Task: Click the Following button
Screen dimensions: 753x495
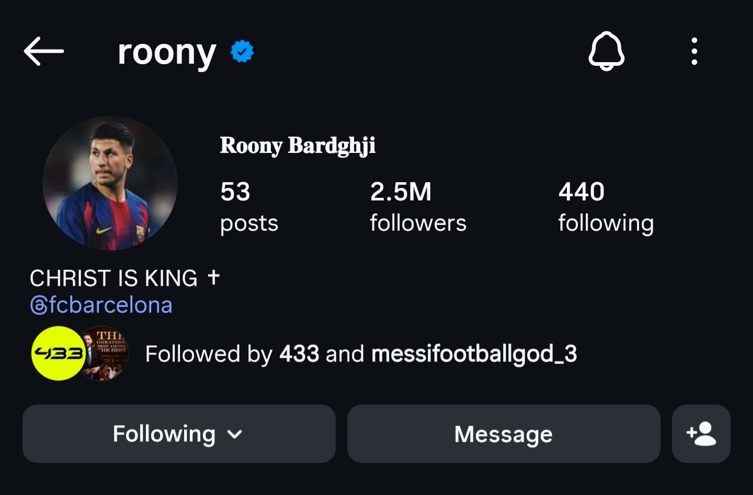Action: tap(163, 434)
